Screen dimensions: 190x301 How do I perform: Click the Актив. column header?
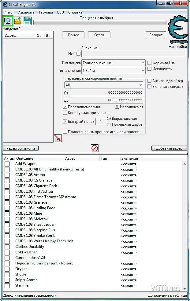tap(9, 158)
